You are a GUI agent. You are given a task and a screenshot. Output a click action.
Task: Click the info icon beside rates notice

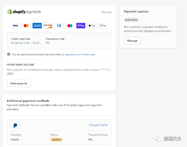click(x=8, y=54)
